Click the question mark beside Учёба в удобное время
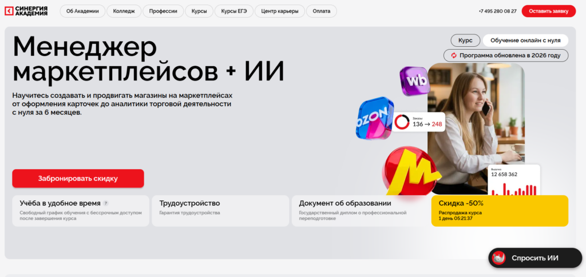The width and height of the screenshot is (586, 277). pyautogui.click(x=106, y=203)
